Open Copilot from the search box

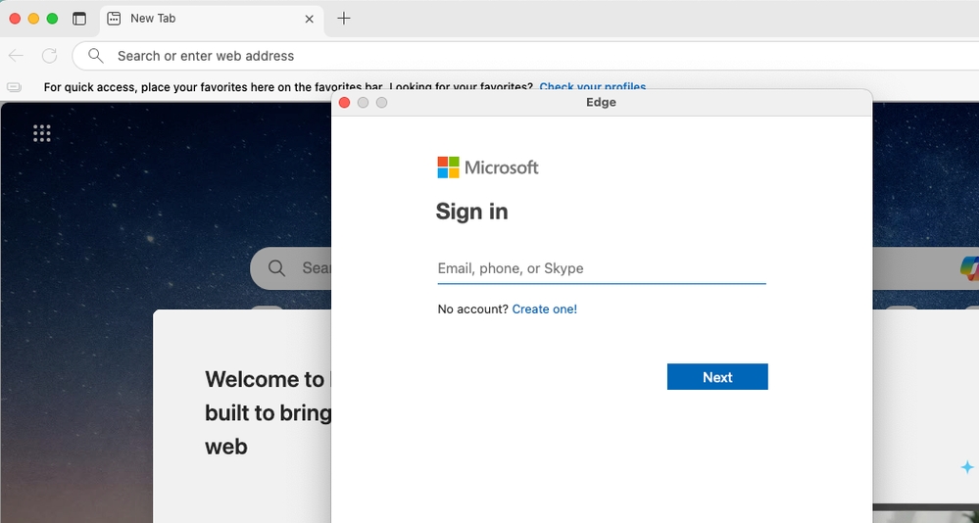pos(967,267)
